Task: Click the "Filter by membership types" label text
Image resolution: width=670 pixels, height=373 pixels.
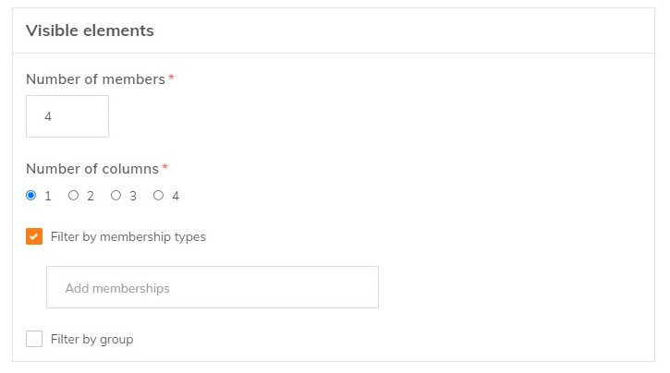Action: click(x=128, y=237)
